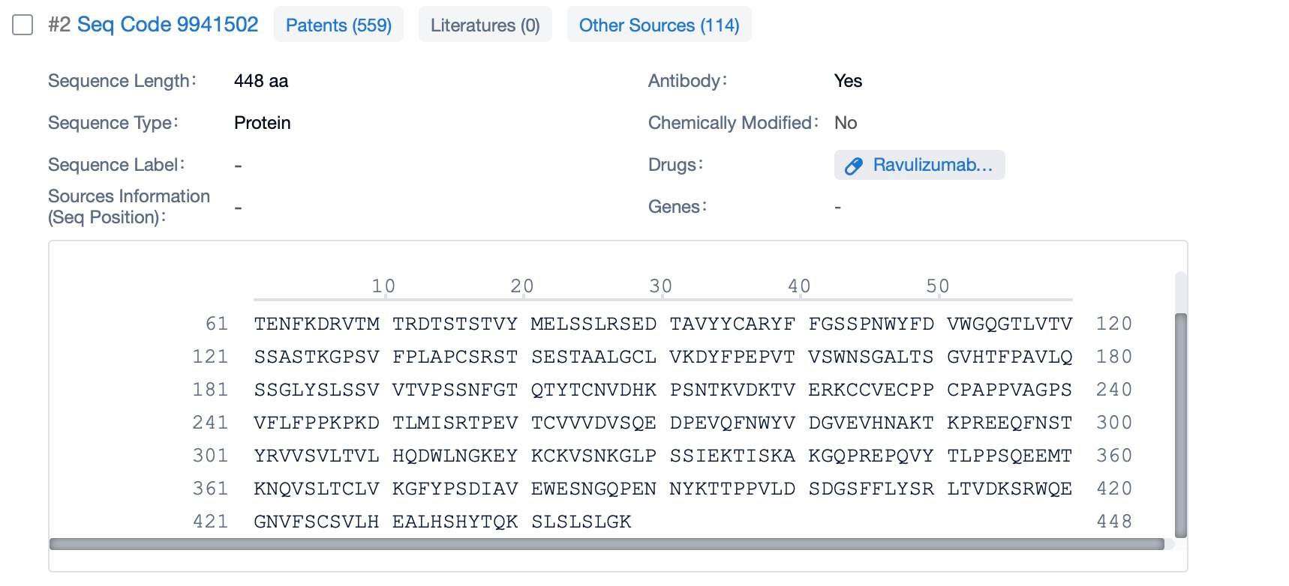Click the pill icon on the Ravulizumab tag
This screenshot has width=1289, height=586.
click(x=854, y=166)
